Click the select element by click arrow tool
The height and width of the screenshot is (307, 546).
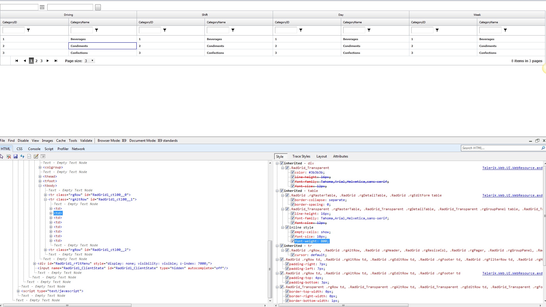2,156
